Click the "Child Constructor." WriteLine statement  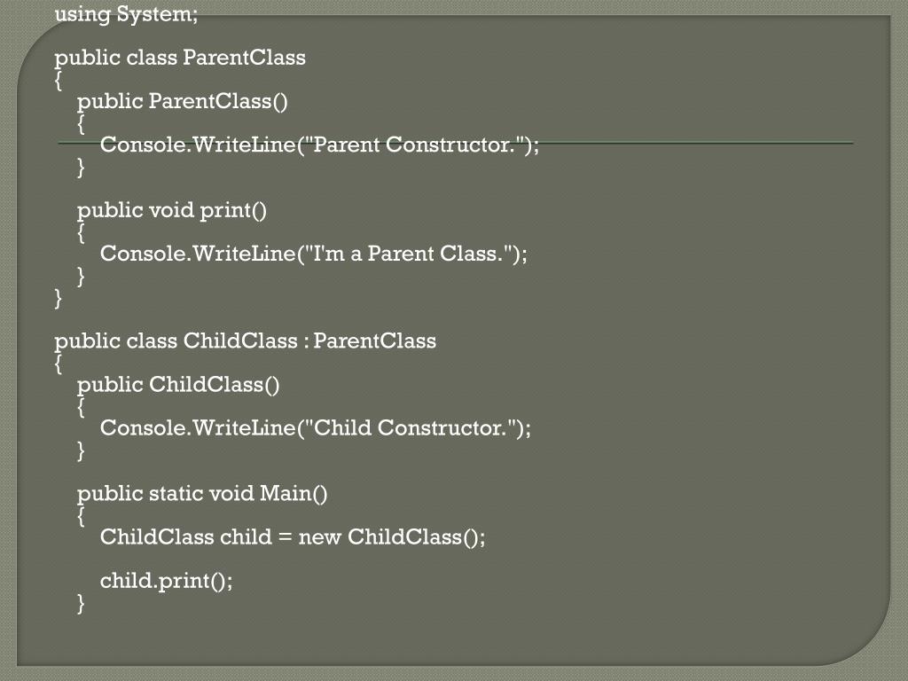[315, 428]
